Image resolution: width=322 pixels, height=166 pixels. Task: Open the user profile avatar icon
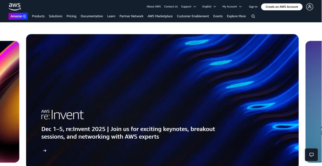click(x=309, y=7)
